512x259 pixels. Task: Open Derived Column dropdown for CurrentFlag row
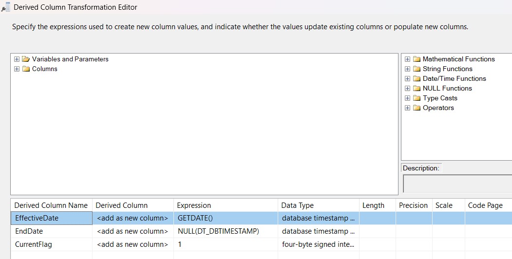point(132,244)
